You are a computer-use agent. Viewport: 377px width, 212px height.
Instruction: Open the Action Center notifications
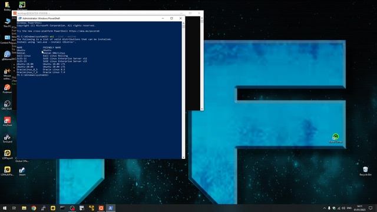click(371, 208)
